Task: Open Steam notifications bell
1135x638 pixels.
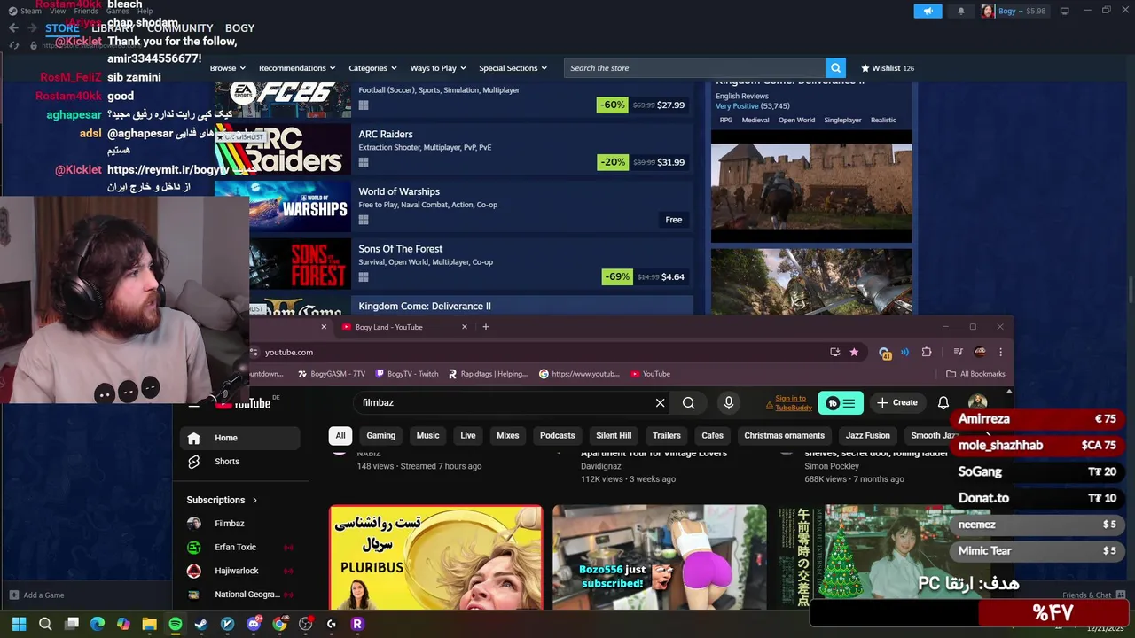Action: 961,11
